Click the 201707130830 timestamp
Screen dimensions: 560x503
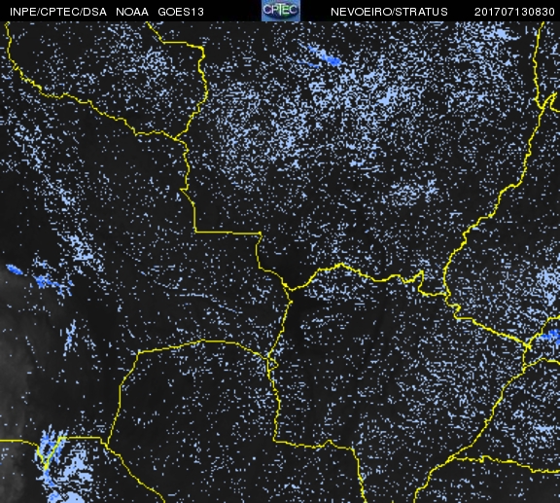(x=514, y=12)
